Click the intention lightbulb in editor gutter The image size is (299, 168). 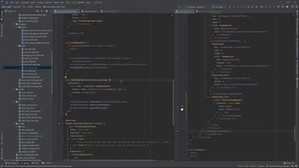click(65, 77)
